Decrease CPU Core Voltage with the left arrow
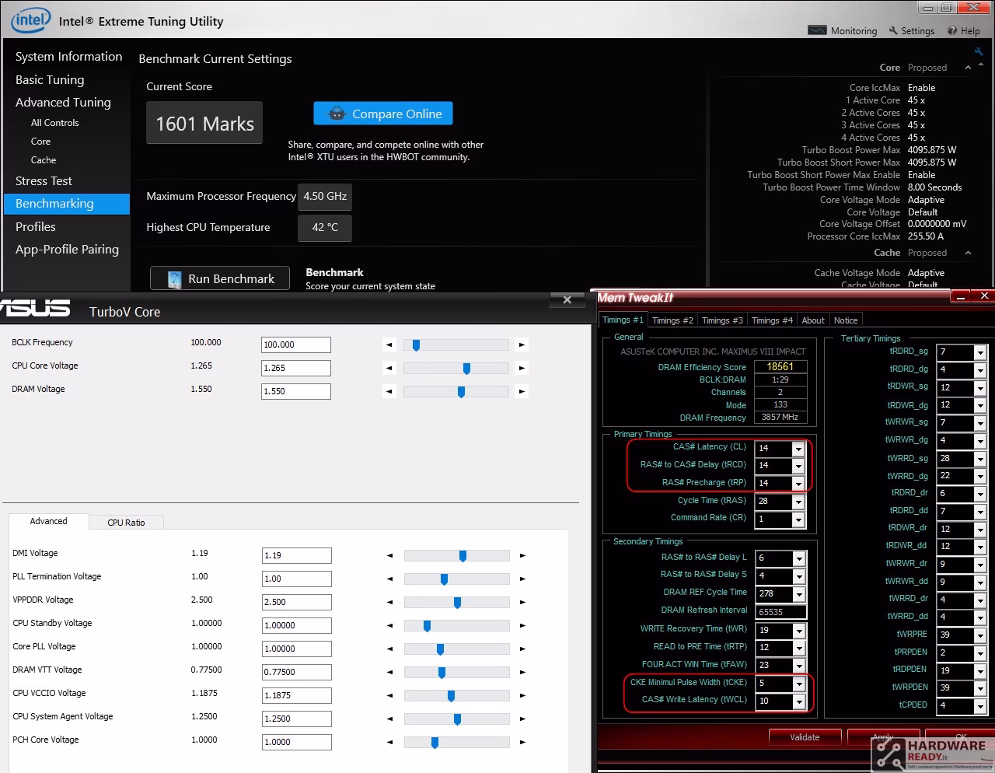This screenshot has height=773, width=995. click(x=389, y=368)
